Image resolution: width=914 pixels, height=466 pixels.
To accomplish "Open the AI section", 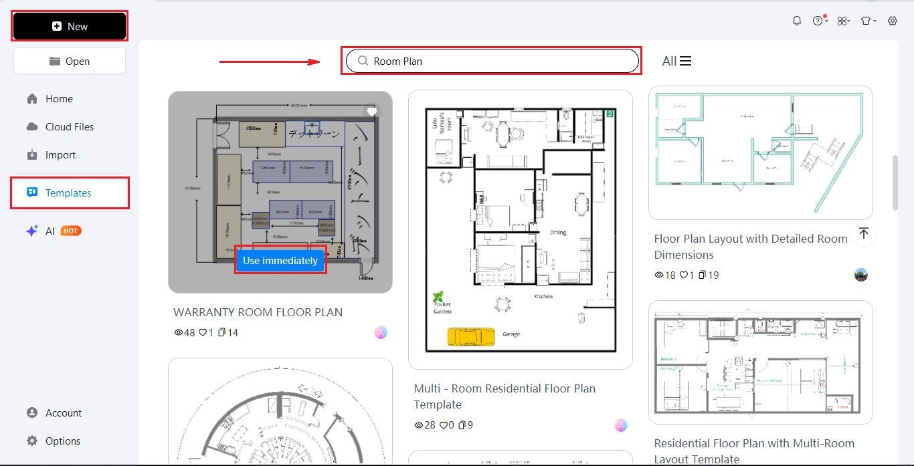I will 50,231.
